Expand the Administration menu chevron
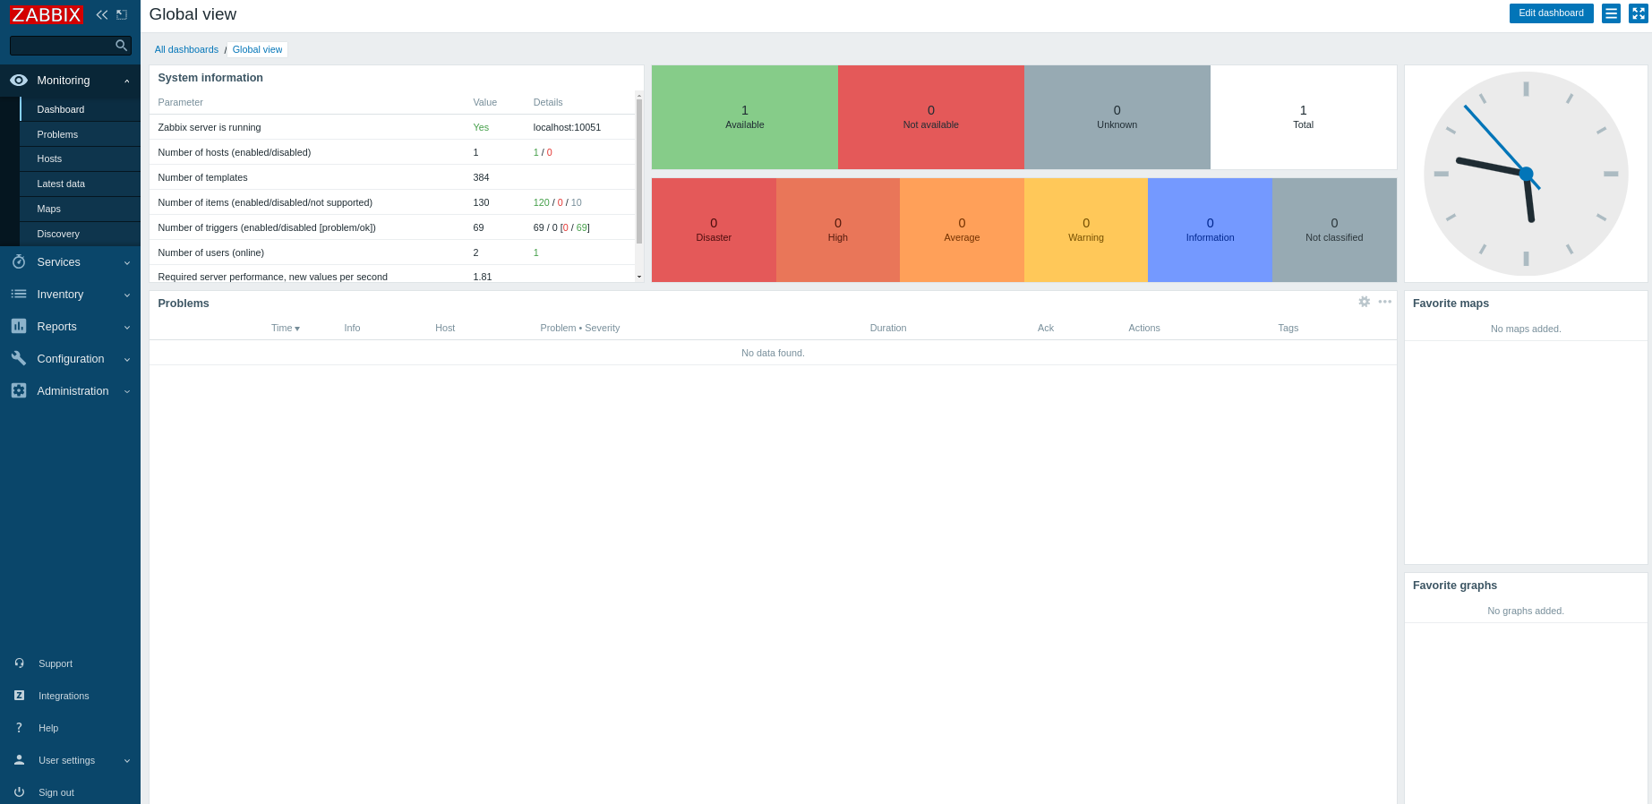The width and height of the screenshot is (1652, 804). coord(127,391)
